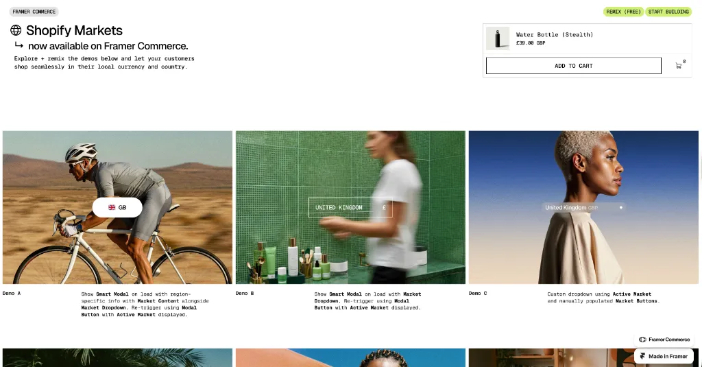Open the United Kingdom £ market dropdown
Image resolution: width=702 pixels, height=367 pixels.
(350, 207)
